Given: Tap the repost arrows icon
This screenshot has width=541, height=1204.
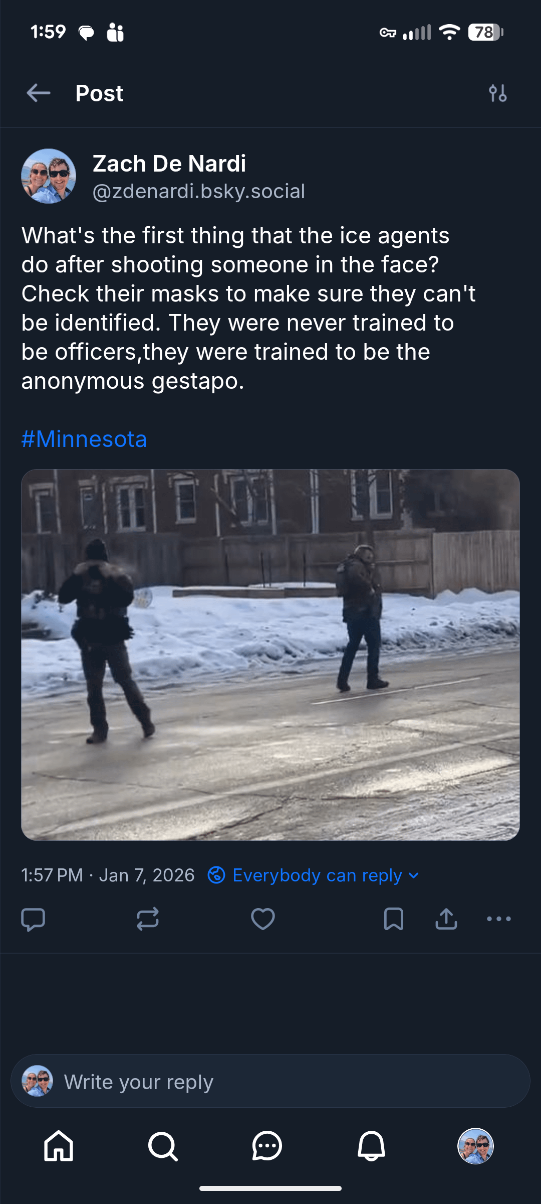Looking at the screenshot, I should point(148,919).
